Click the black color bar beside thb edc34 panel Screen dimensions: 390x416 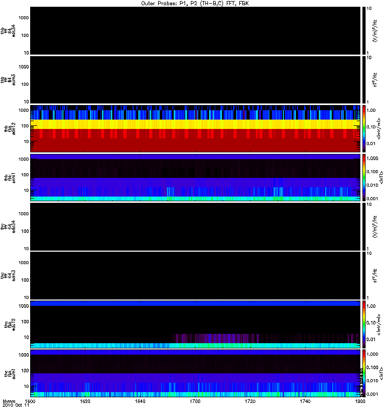pos(364,31)
